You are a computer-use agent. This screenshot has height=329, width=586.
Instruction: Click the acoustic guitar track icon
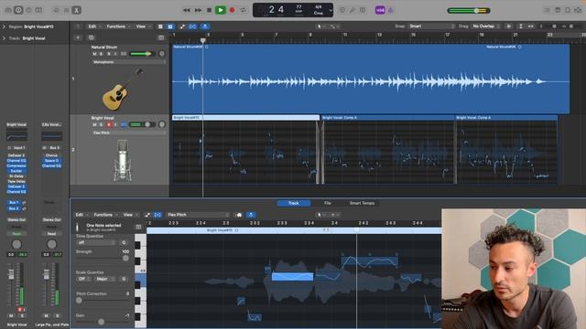tap(122, 90)
